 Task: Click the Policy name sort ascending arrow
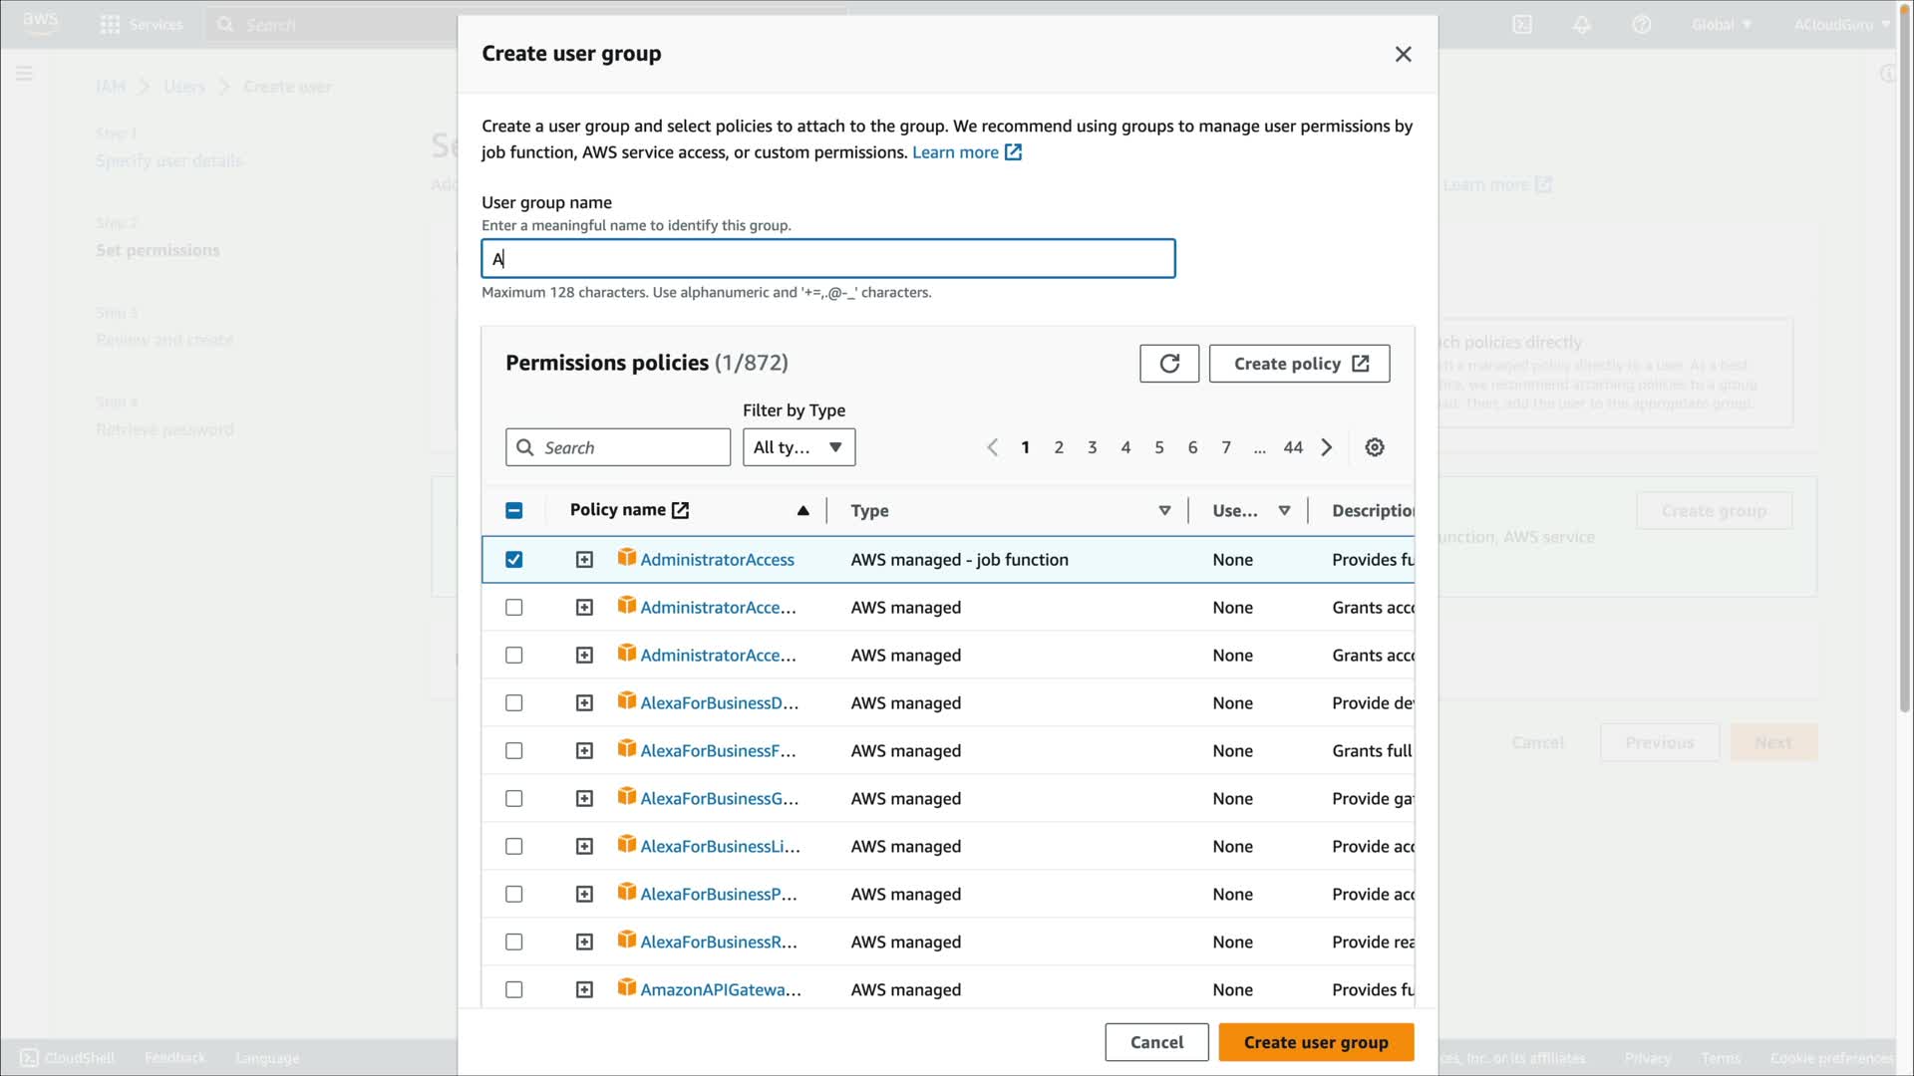[802, 510]
